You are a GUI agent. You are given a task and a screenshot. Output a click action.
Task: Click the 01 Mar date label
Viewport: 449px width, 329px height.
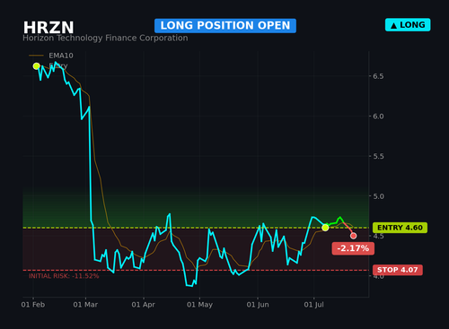85,305
